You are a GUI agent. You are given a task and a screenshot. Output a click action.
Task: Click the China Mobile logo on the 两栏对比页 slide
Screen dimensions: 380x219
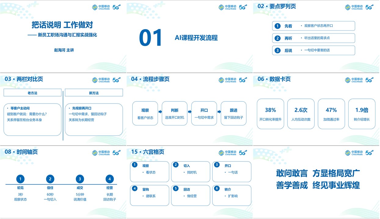pyautogui.click(x=101, y=80)
